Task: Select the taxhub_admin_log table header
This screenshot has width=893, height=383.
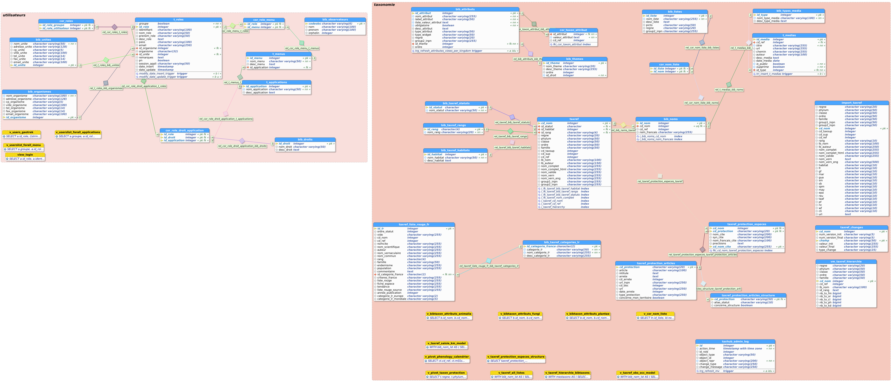Action: [x=735, y=342]
